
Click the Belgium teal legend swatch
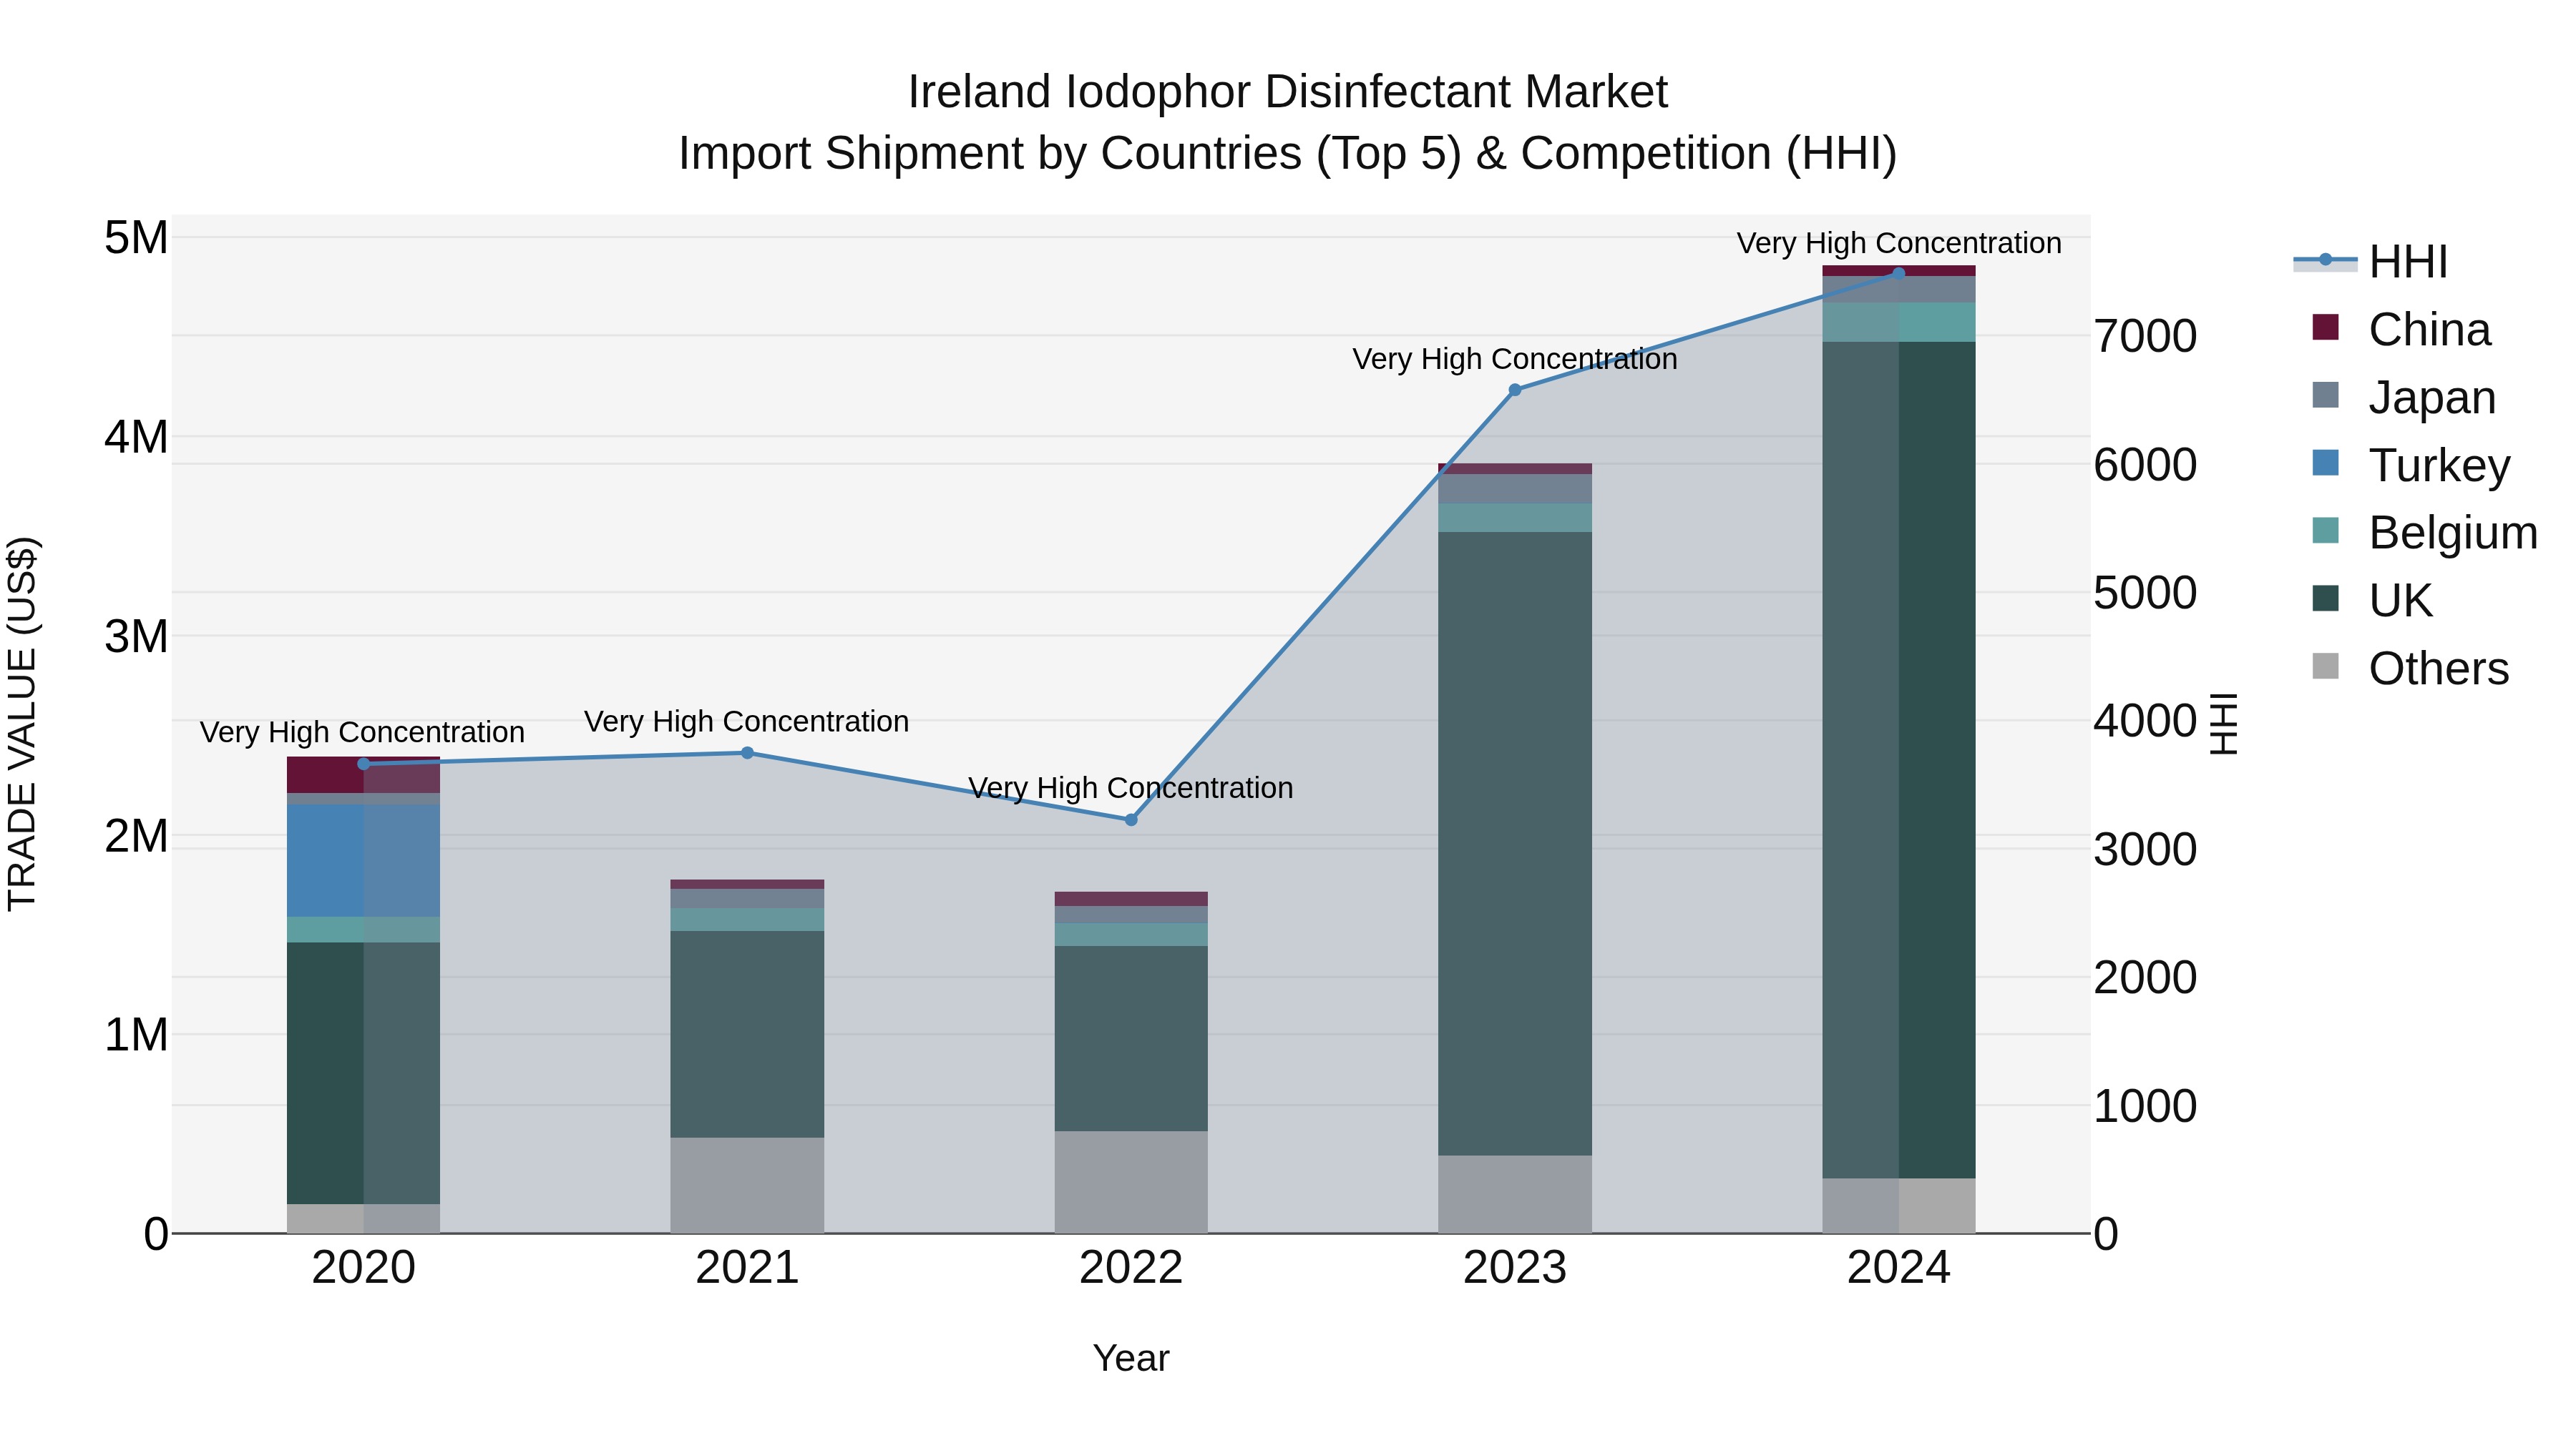coord(2326,531)
